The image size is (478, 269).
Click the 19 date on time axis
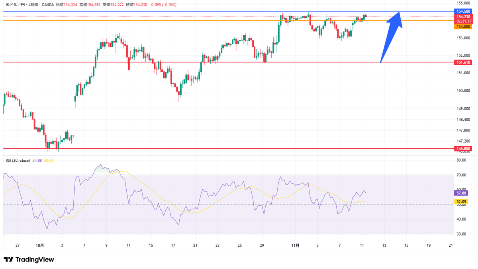[428, 246]
